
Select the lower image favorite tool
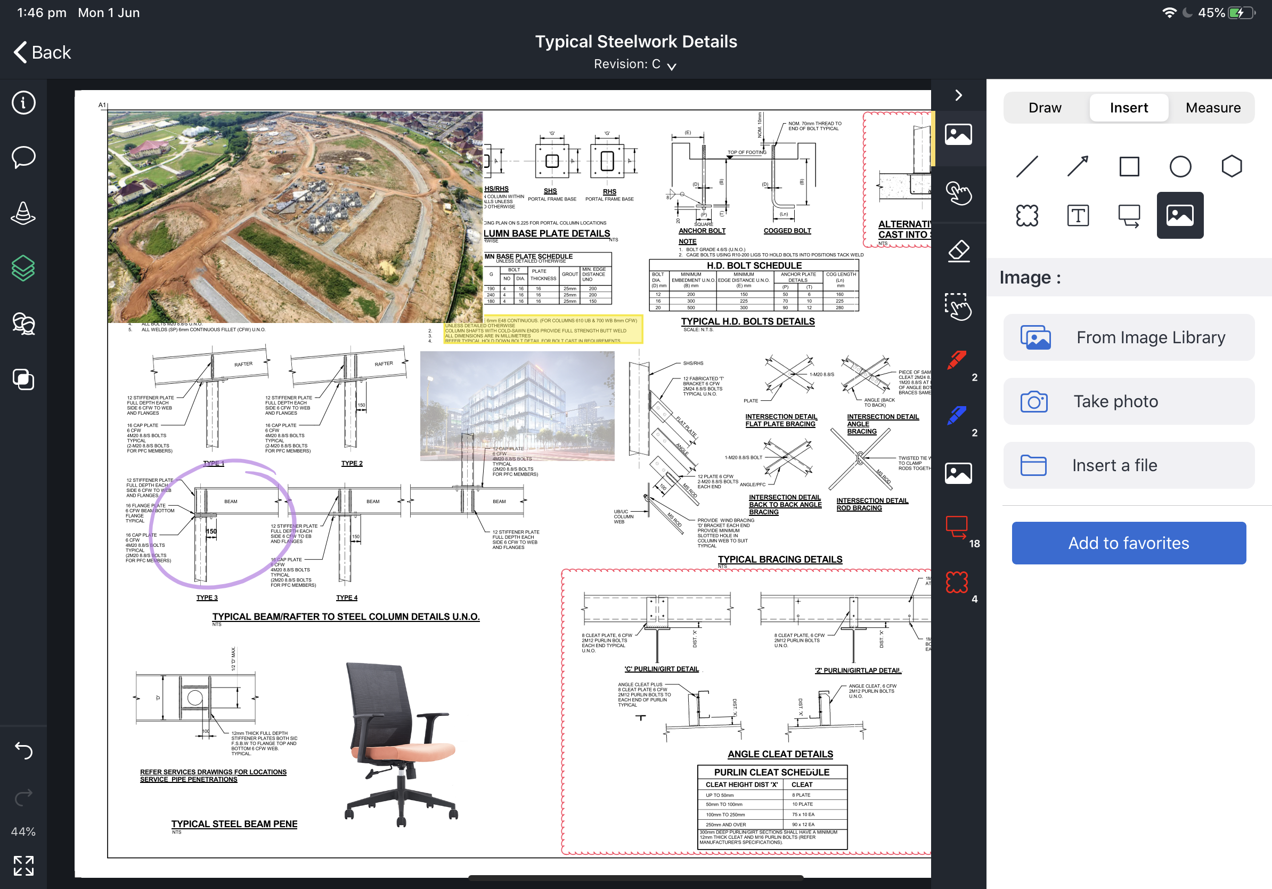click(x=958, y=473)
